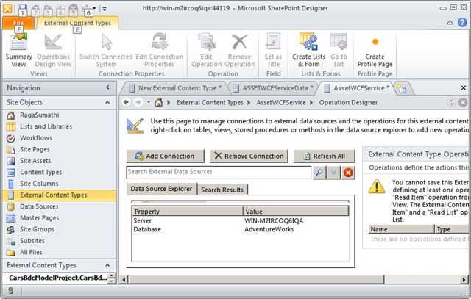Clear search with the red X icon
This screenshot has width=471, height=299.
click(x=348, y=173)
